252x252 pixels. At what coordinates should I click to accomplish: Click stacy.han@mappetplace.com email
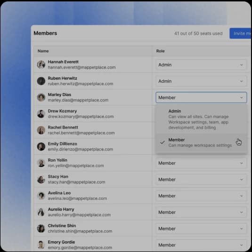[76, 182]
